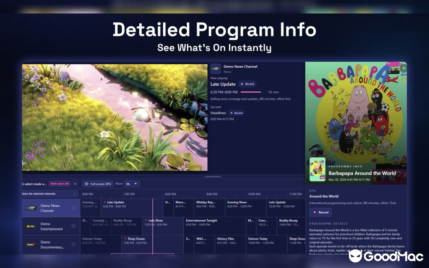Select the Midday Rep... programme in the guide
The width and height of the screenshot is (429, 268).
[209, 208]
